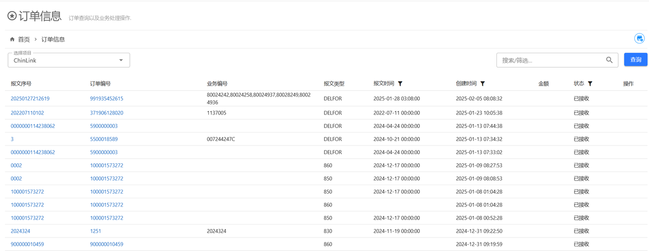Screen dimensions: 649x251
Task: Click the home icon in breadcrumb
Action: [x=12, y=40]
